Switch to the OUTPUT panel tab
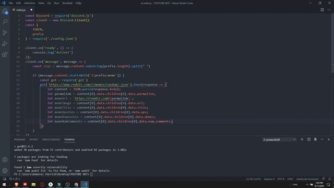 coord(33,139)
